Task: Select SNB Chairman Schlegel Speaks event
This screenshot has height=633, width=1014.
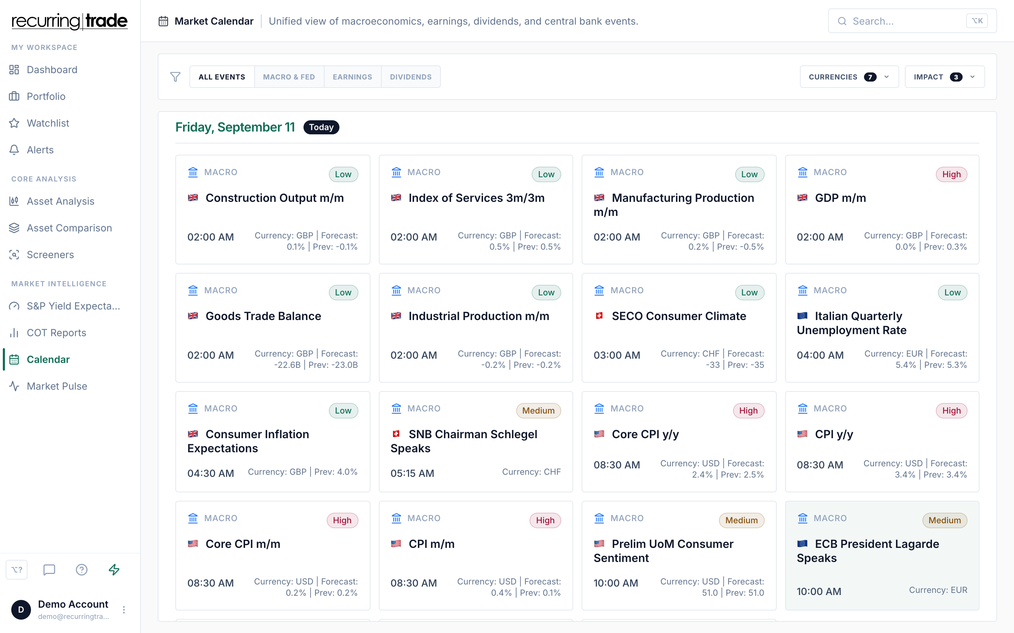Action: (476, 442)
